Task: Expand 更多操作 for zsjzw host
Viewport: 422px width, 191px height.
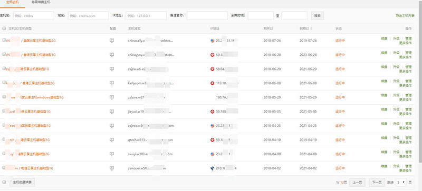Action: click(x=405, y=72)
